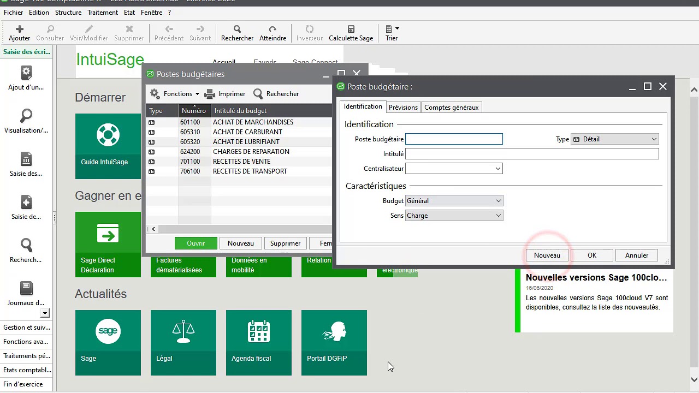
Task: Open the Sens dropdown showing Charge
Action: [454, 216]
